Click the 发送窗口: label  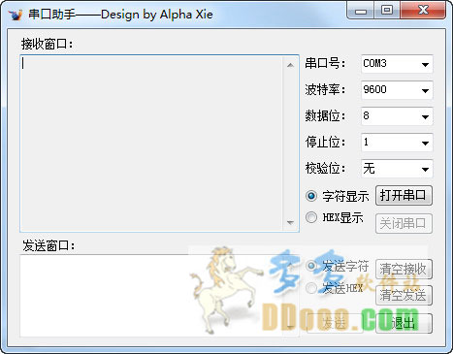pyautogui.click(x=49, y=245)
